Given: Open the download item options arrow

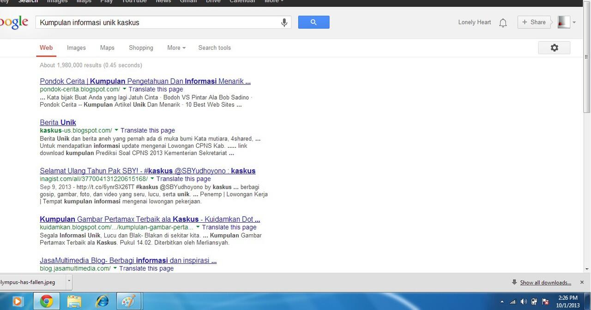Looking at the screenshot, I should tap(69, 280).
